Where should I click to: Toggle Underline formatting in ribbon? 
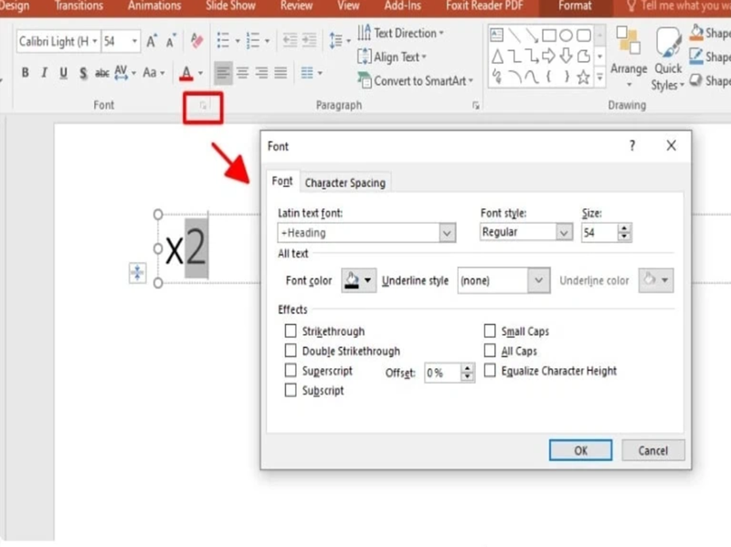coord(63,73)
